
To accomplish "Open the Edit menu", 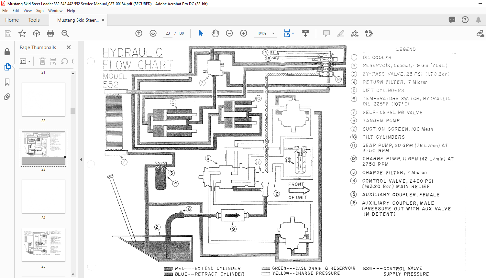I will pos(16,11).
